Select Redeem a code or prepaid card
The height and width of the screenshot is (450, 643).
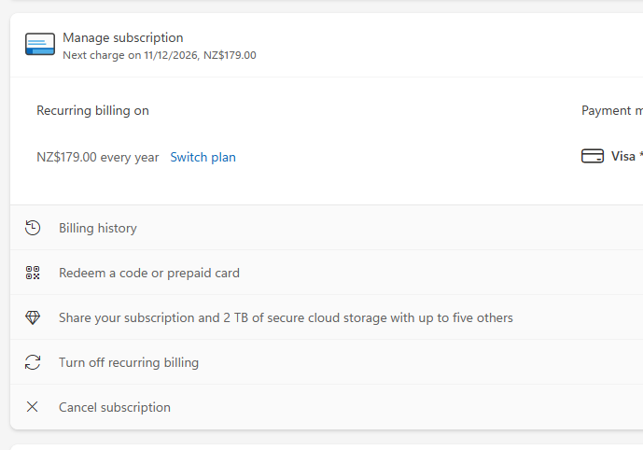[327, 273]
